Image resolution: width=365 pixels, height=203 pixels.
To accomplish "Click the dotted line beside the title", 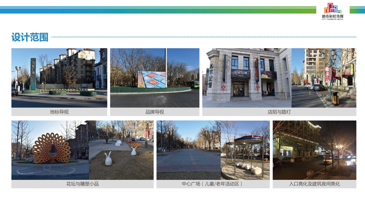I will 203,37.
